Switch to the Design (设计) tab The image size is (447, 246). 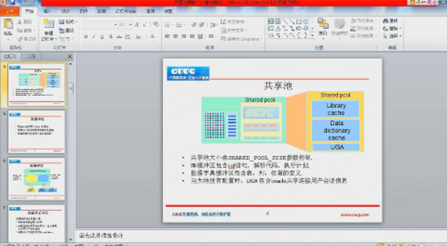click(65, 11)
